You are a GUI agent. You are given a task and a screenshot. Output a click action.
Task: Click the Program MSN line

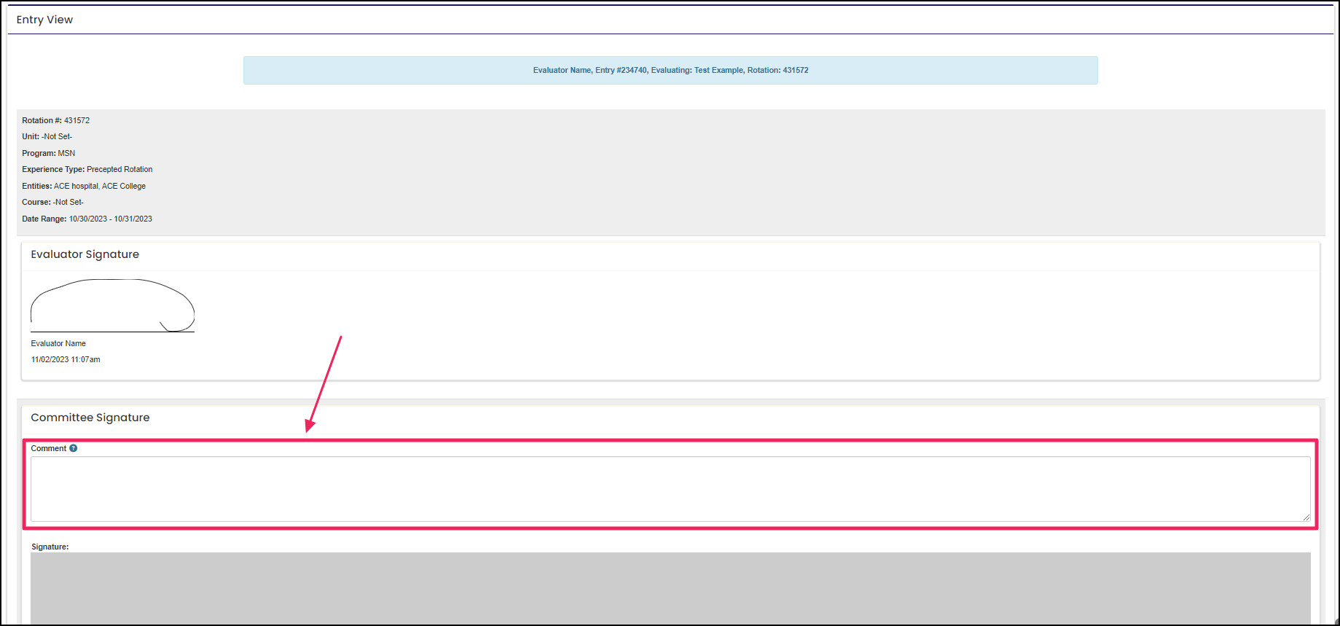48,153
